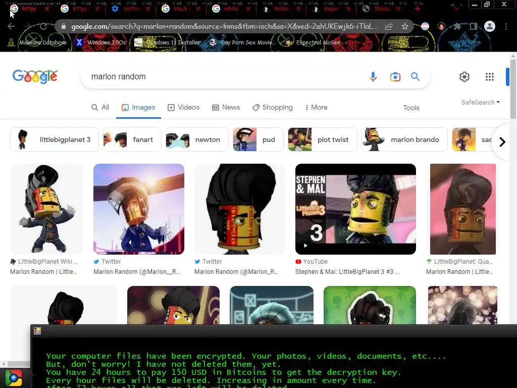Viewport: 517px width, 388px height.
Task: Open the Extensions puzzle-piece icon
Action: pyautogui.click(x=457, y=26)
